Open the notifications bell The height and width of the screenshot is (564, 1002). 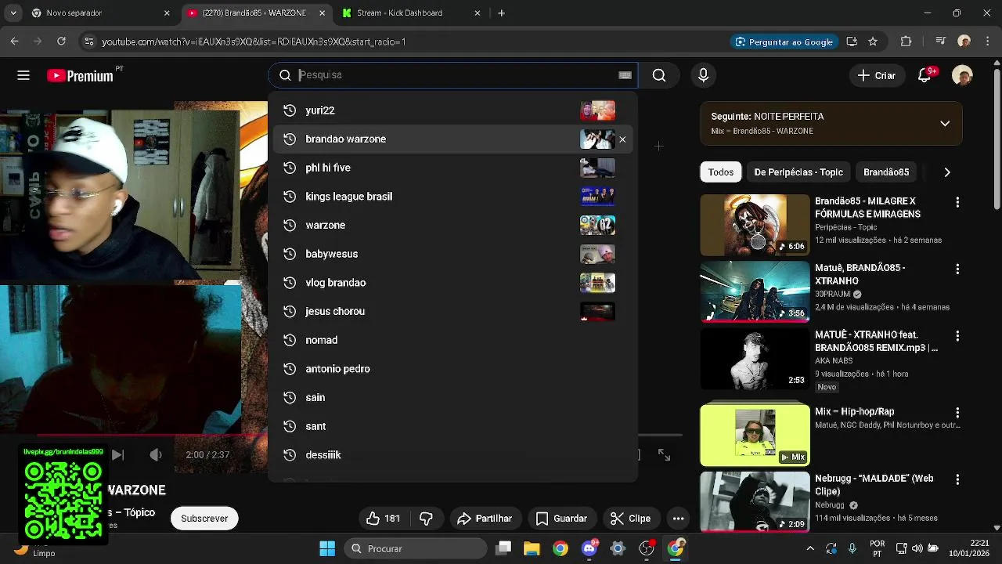coord(925,75)
